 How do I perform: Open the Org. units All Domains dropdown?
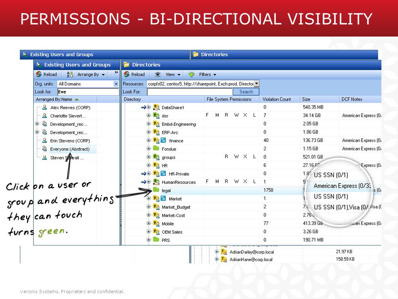coord(116,83)
